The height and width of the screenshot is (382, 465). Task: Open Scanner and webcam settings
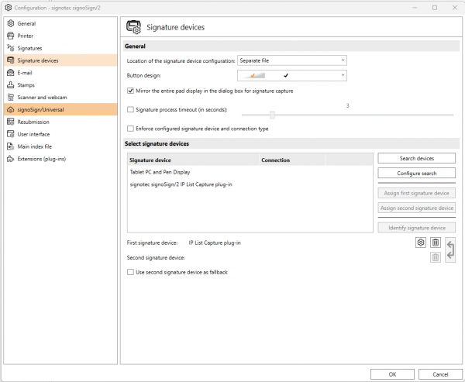(60, 98)
